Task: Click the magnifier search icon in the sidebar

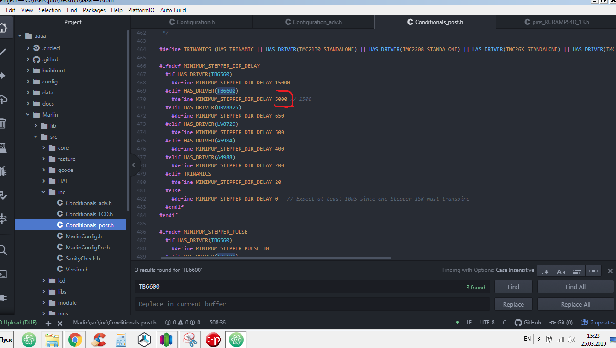Action: (x=3, y=250)
